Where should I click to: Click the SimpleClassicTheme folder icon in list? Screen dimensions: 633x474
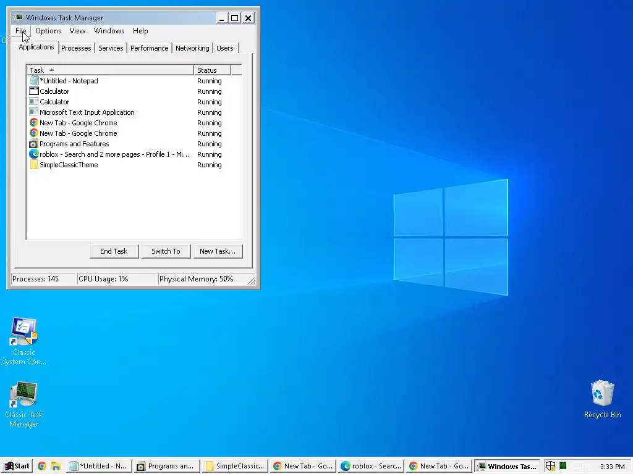click(x=34, y=164)
